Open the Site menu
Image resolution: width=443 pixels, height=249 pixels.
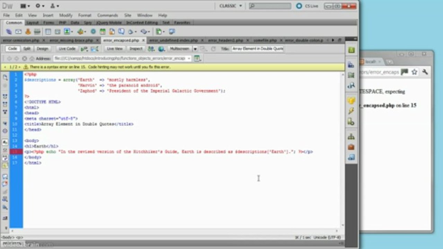click(128, 15)
